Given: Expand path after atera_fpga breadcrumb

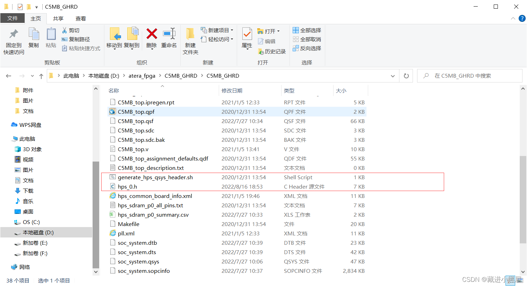Looking at the screenshot, I should (x=160, y=76).
